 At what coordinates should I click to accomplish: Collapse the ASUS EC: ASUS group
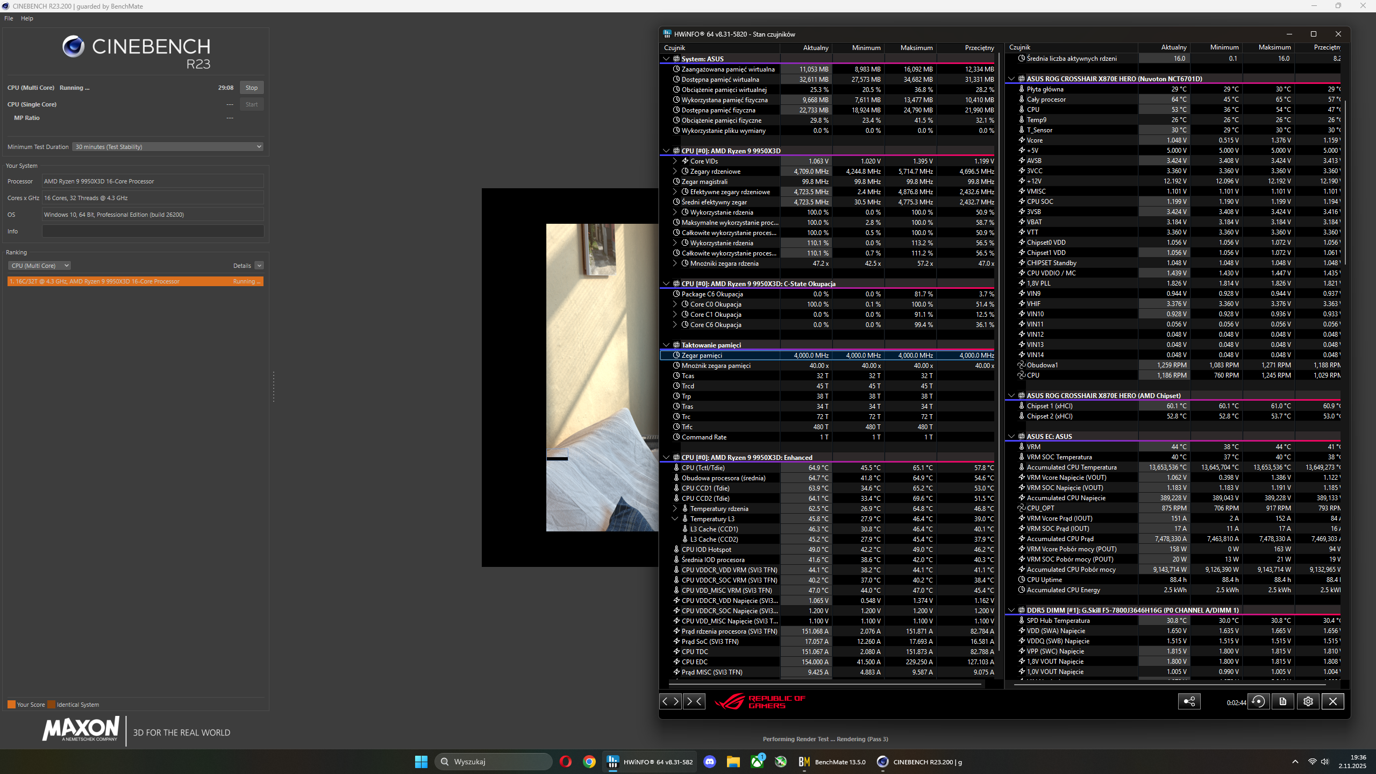coord(1011,436)
